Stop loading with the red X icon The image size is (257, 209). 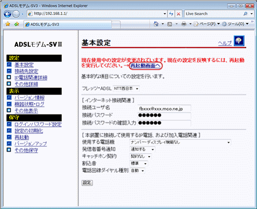coord(178,14)
